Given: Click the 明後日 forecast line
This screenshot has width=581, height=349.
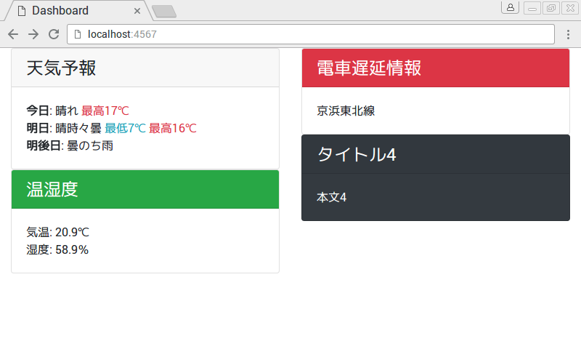Looking at the screenshot, I should (x=70, y=145).
